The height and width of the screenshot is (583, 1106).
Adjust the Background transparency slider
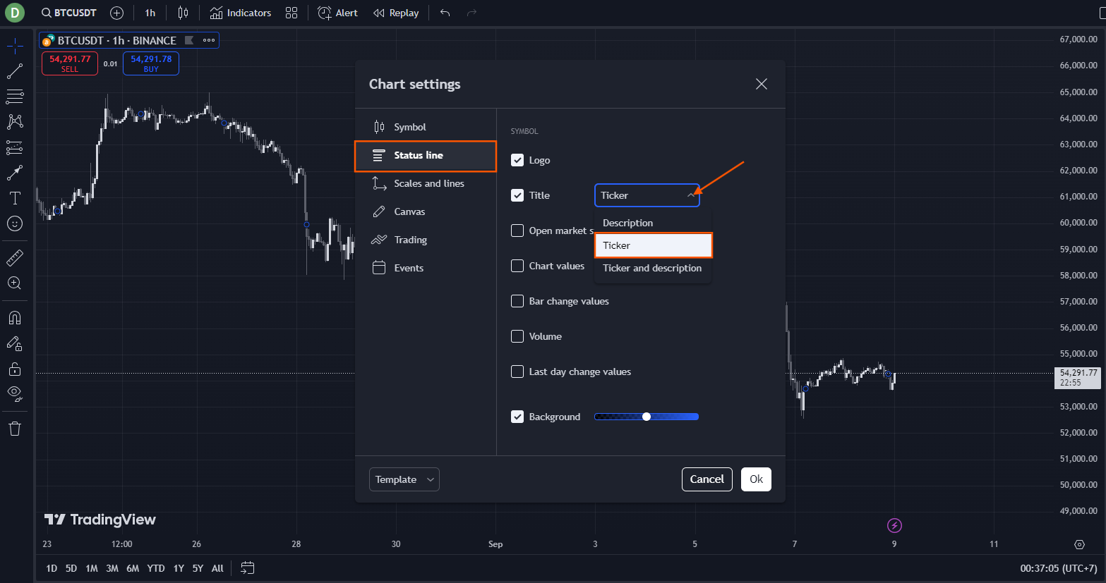coord(647,417)
